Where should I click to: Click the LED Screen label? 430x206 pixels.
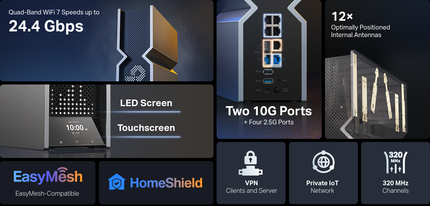[x=146, y=103]
